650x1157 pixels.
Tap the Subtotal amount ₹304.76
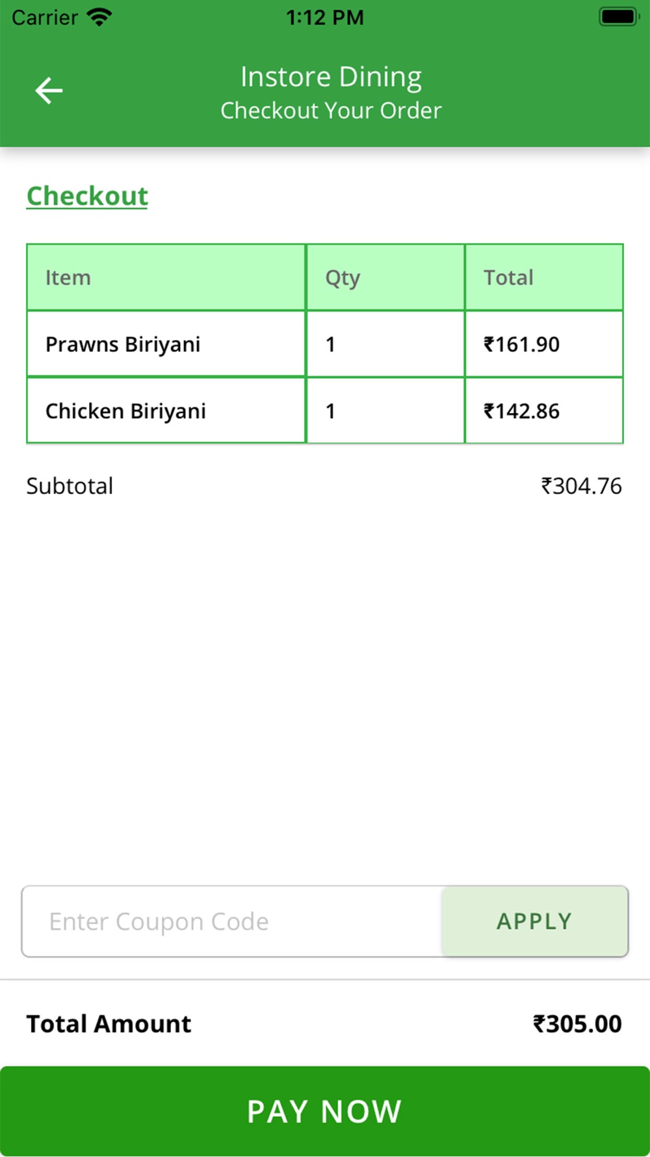(x=581, y=486)
